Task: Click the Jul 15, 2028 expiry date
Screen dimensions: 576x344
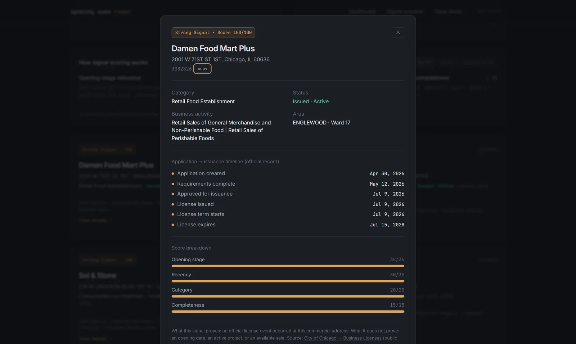Action: coord(387,225)
